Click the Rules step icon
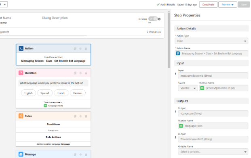The height and width of the screenshot is (158, 251). click(x=21, y=116)
